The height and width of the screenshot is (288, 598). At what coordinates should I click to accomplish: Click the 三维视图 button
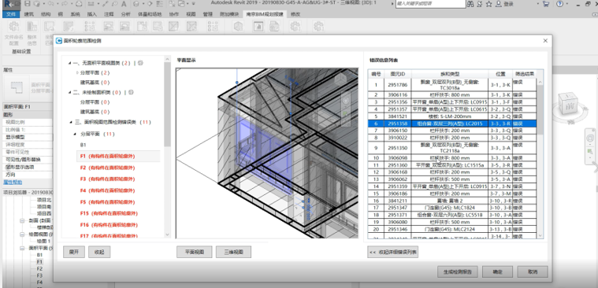[x=233, y=252]
